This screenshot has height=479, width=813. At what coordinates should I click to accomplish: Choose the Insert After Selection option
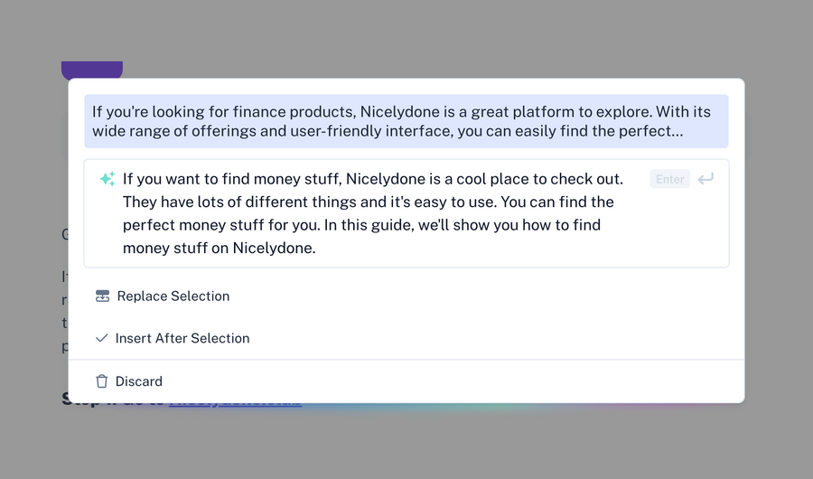[x=182, y=338]
